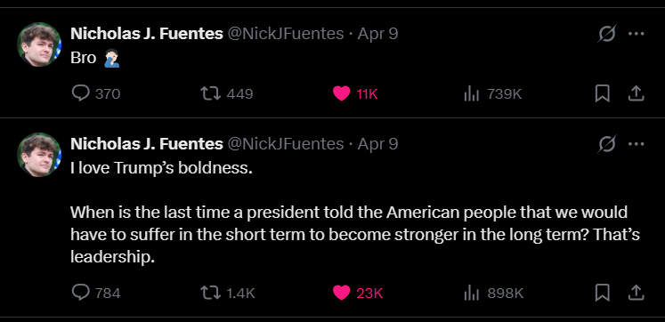Open Nicholas J. Fuentes profile from first post name

coord(147,34)
